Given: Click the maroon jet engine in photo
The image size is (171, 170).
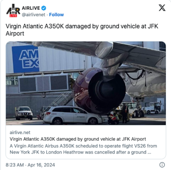Looking at the screenshot, I should click(99, 91).
